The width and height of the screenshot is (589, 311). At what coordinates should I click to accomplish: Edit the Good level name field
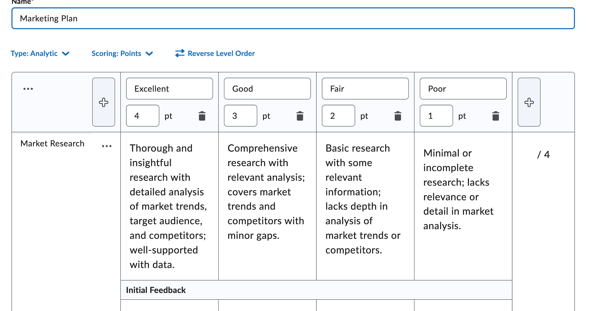267,89
